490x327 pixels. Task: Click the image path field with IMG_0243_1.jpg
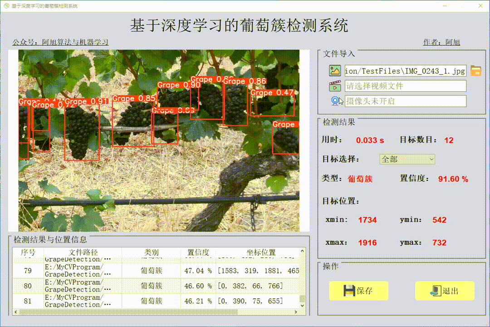point(405,71)
